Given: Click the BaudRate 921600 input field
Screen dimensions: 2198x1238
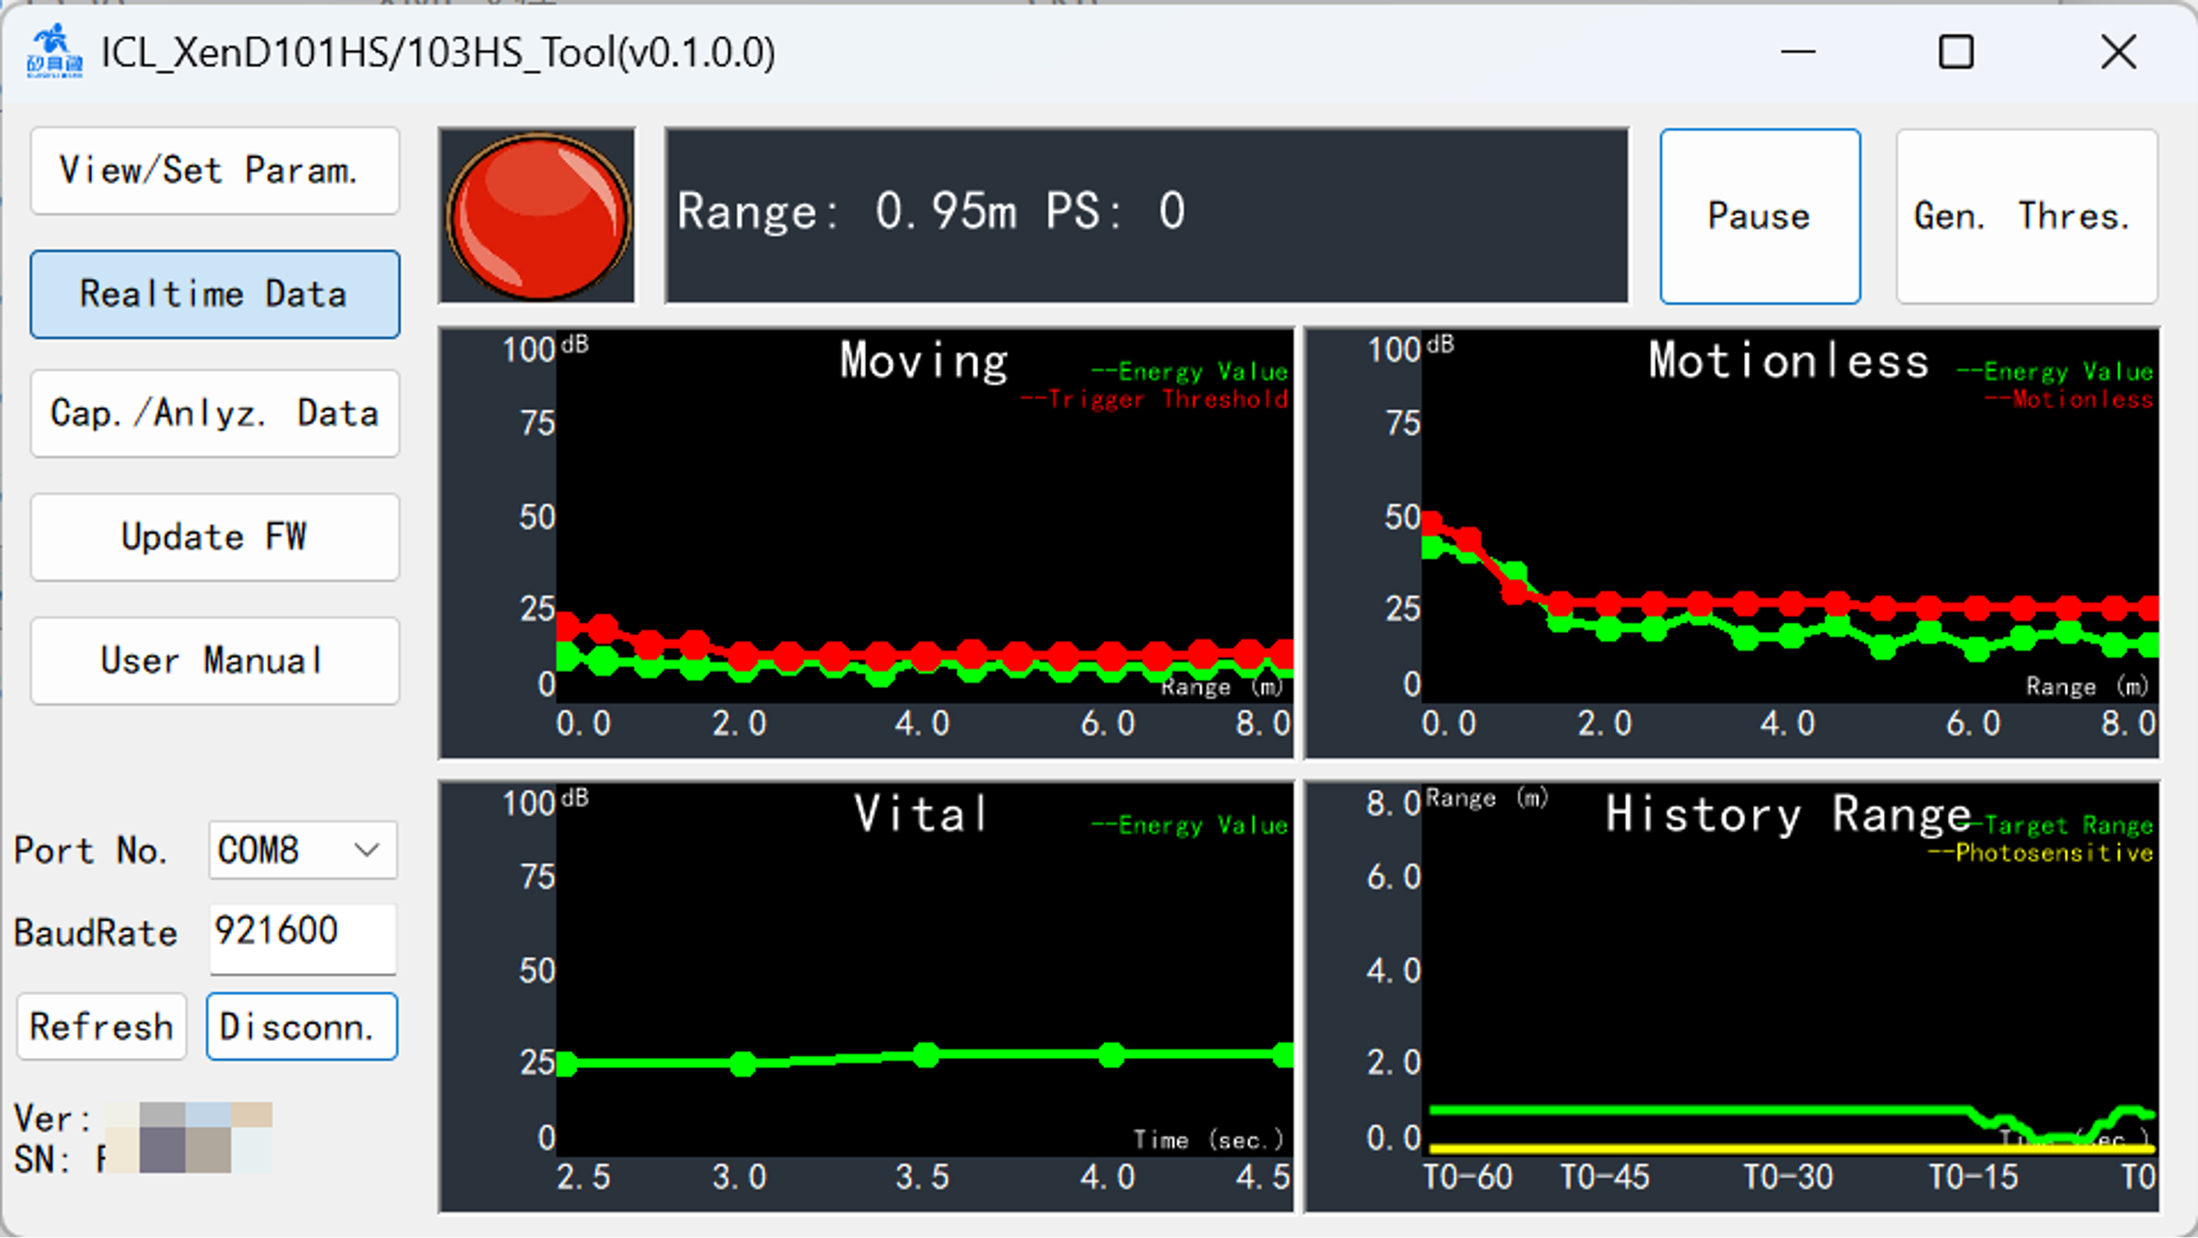Looking at the screenshot, I should tap(303, 933).
